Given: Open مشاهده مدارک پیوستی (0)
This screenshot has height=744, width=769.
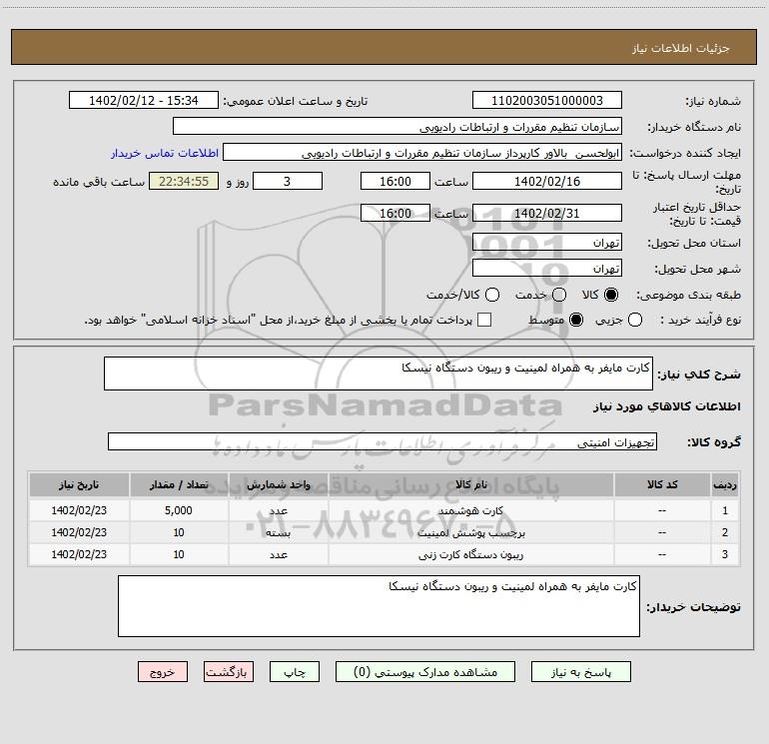Looking at the screenshot, I should click(x=425, y=672).
